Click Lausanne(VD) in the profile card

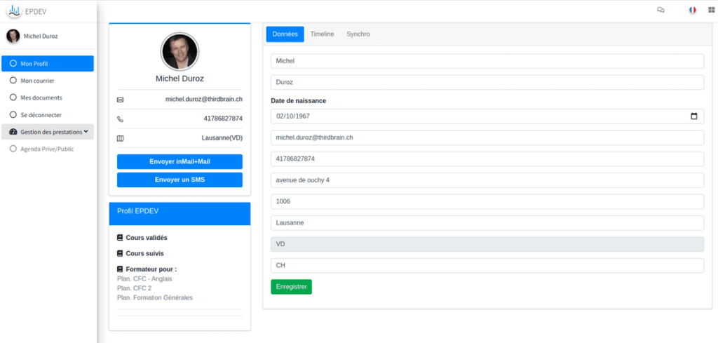[x=222, y=137]
